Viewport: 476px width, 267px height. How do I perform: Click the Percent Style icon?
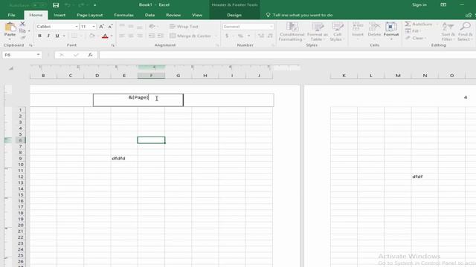240,36
